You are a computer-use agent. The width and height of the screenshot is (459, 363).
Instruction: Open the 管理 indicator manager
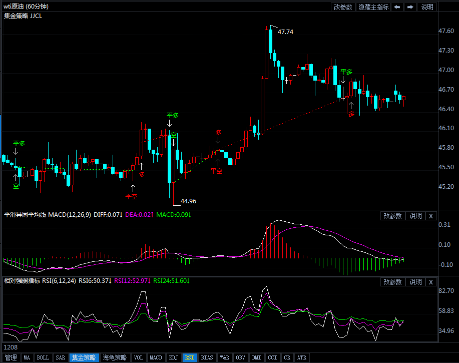point(11,358)
